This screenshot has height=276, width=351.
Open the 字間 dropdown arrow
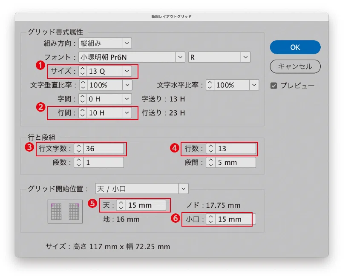(127, 99)
